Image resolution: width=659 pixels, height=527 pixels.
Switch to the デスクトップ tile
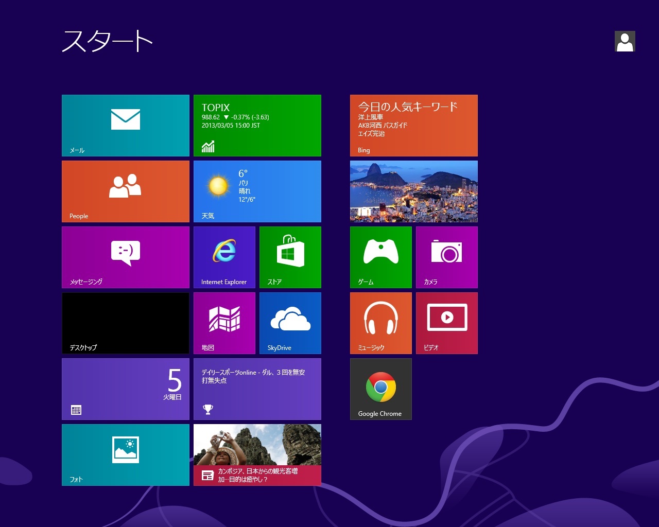coord(126,323)
